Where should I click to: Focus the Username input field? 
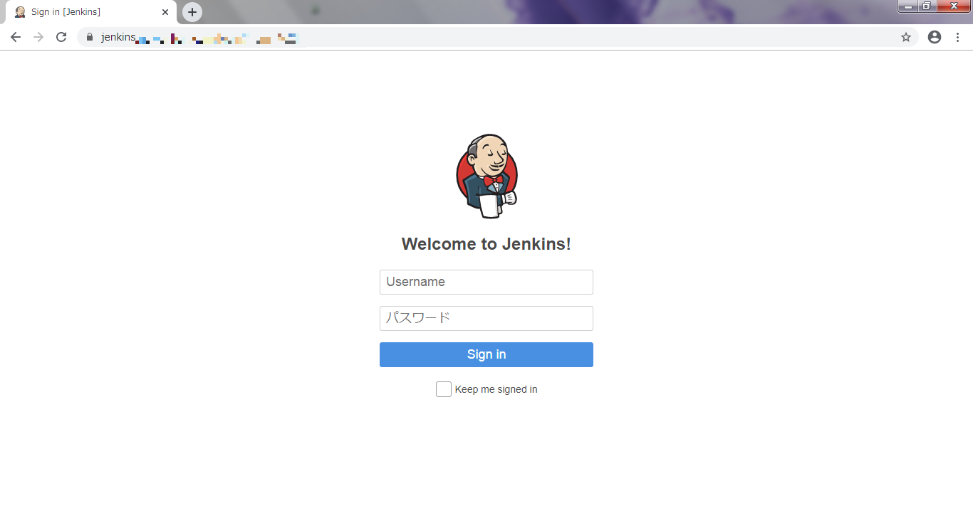point(486,282)
